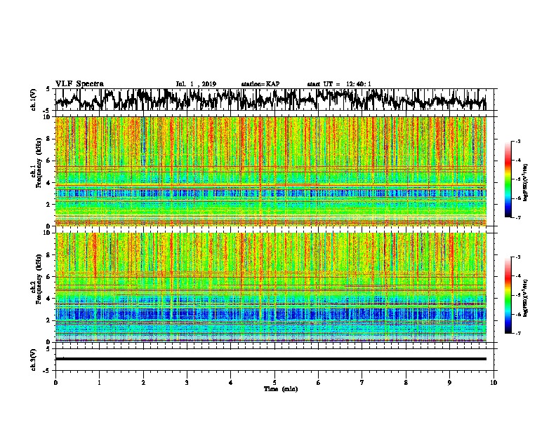Click the thick black ch.3 voltage line
The width and height of the screenshot is (556, 429).
pyautogui.click(x=271, y=359)
